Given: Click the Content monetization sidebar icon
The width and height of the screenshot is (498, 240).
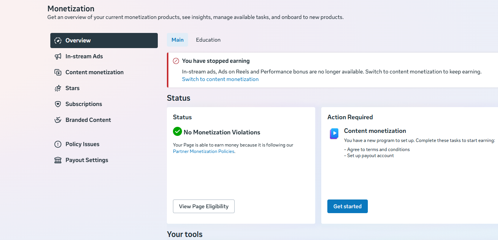Looking at the screenshot, I should (x=58, y=72).
